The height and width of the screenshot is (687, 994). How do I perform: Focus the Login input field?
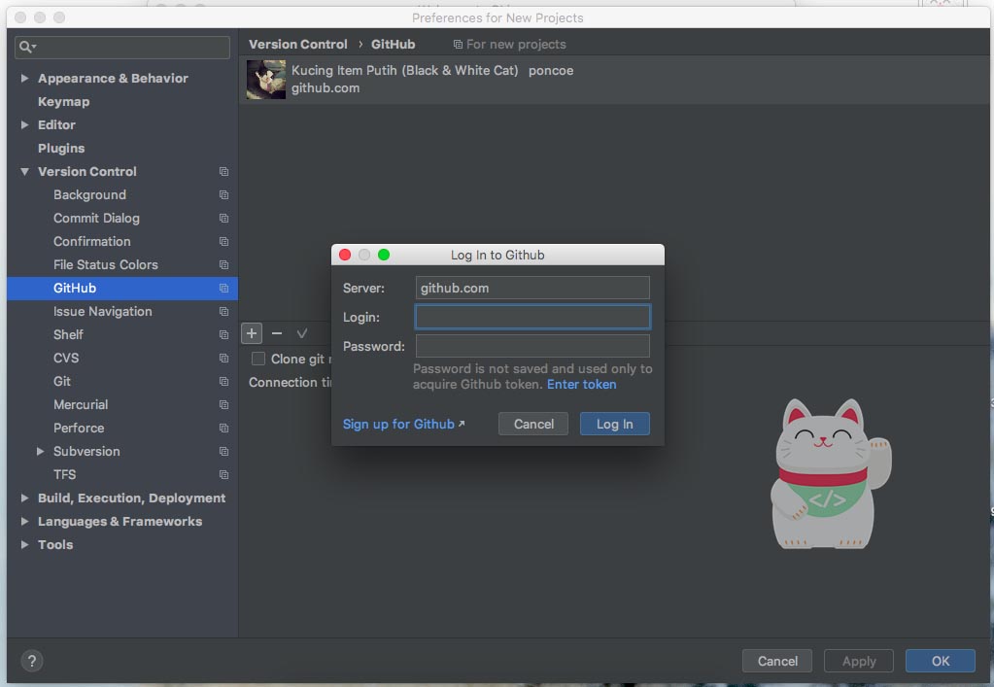[532, 317]
